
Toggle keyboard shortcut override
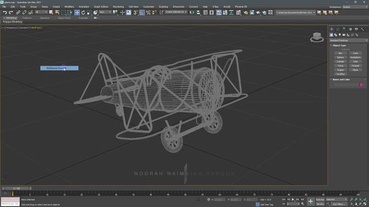coord(129,13)
